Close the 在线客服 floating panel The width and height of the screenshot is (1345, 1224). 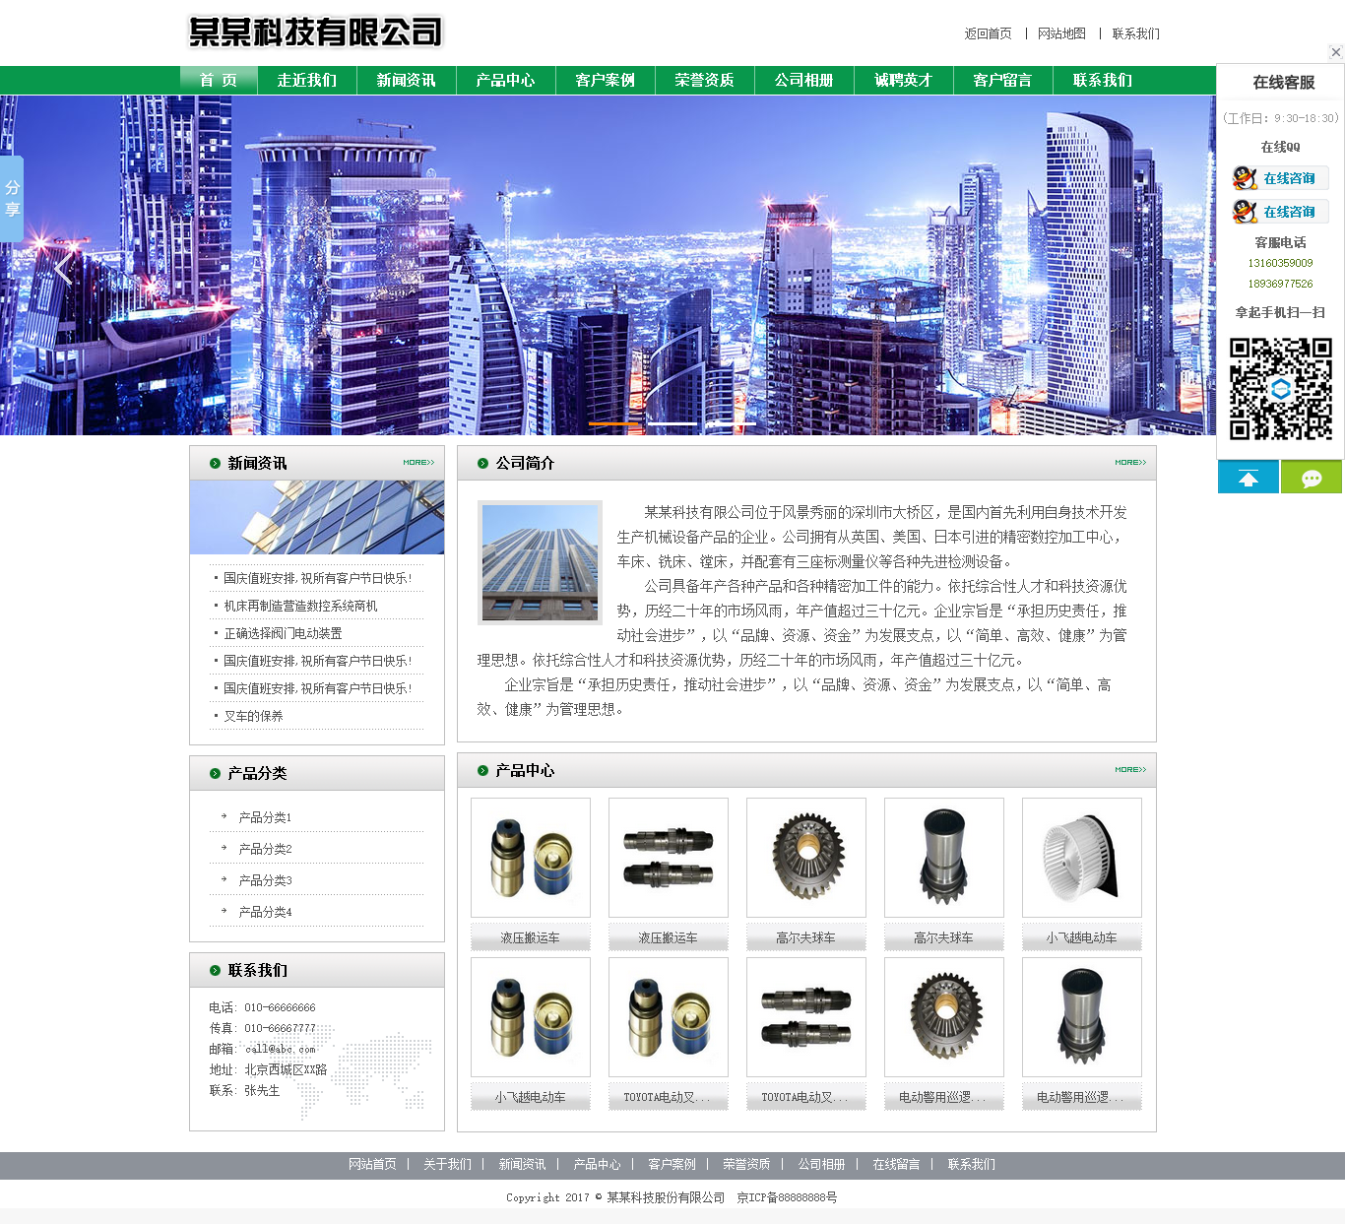coord(1335,52)
